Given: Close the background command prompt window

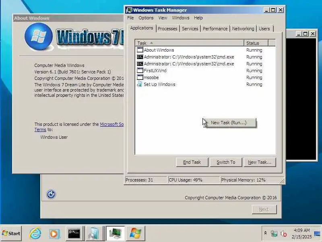Looking at the screenshot, I should pos(313,34).
